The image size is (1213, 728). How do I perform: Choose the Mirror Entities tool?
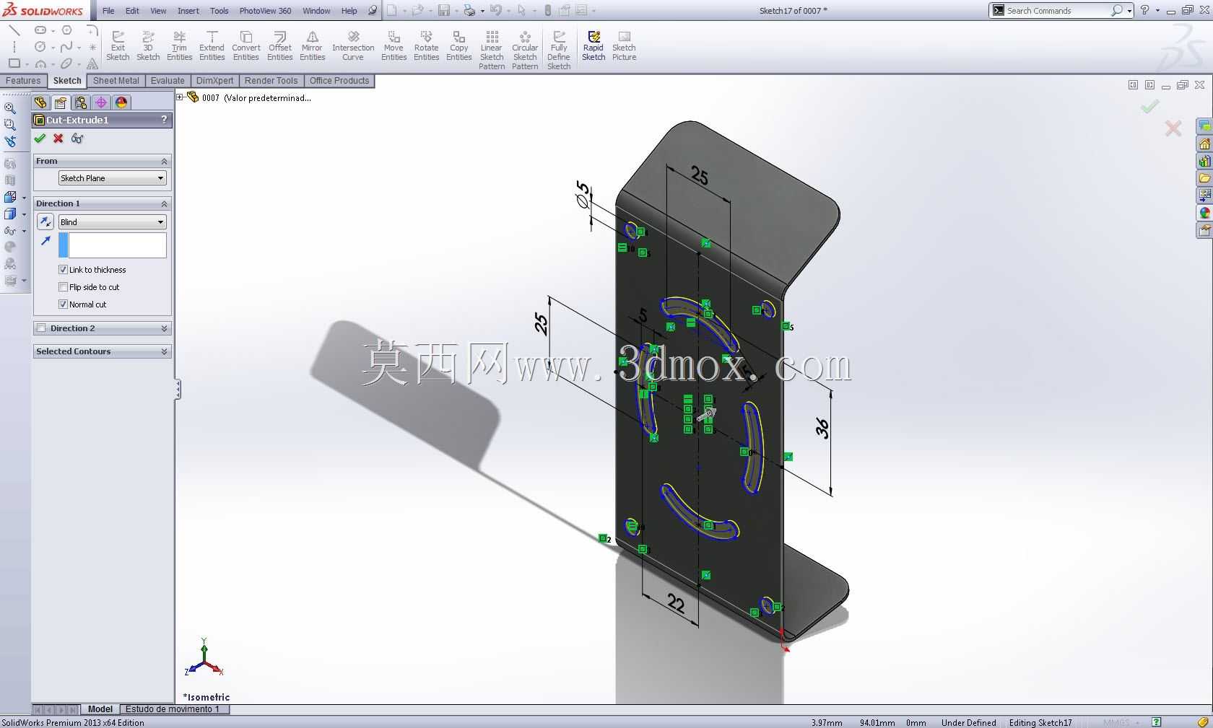tap(312, 46)
